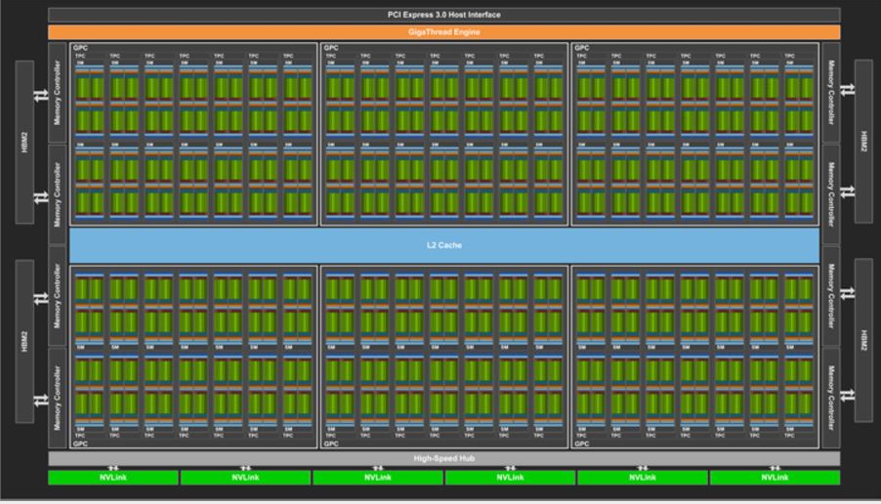The image size is (881, 504).
Task: Click the GPC label of bottom-right cluster
Action: pos(581,443)
